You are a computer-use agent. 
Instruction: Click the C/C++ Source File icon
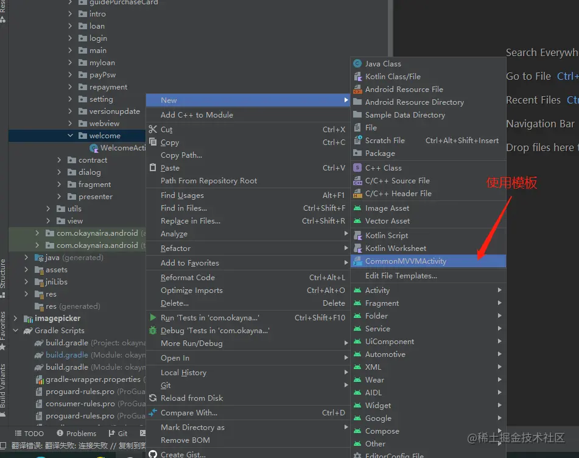[x=357, y=181]
